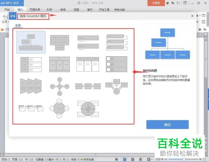
Task: Open the 视图 ribbon tab
Action: [x=76, y=10]
